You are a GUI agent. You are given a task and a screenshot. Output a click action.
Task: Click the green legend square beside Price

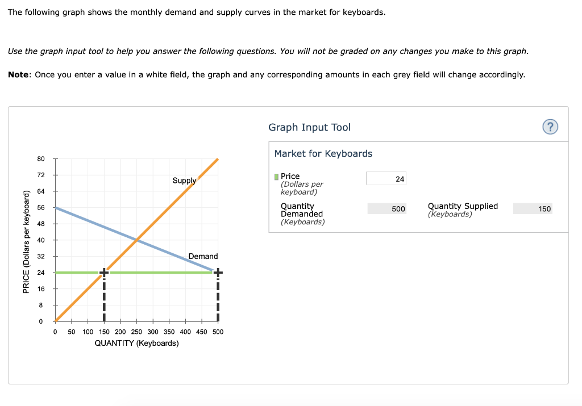click(276, 175)
